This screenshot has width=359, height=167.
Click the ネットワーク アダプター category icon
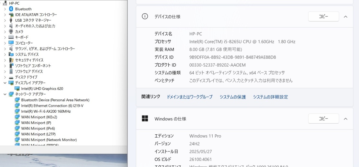click(11, 94)
